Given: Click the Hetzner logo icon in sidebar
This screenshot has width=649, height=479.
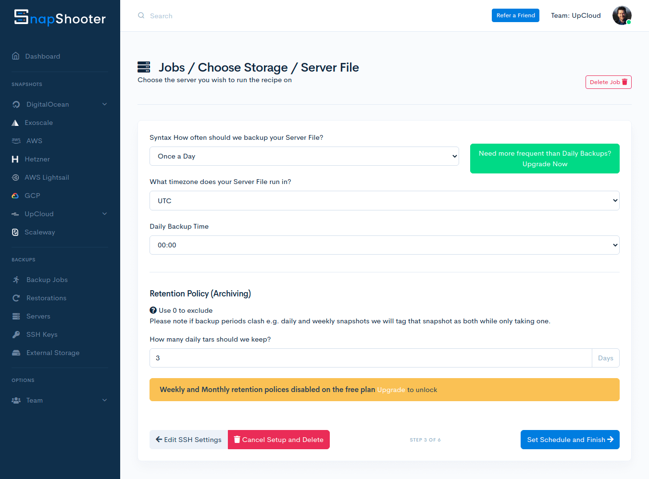Looking at the screenshot, I should point(15,159).
